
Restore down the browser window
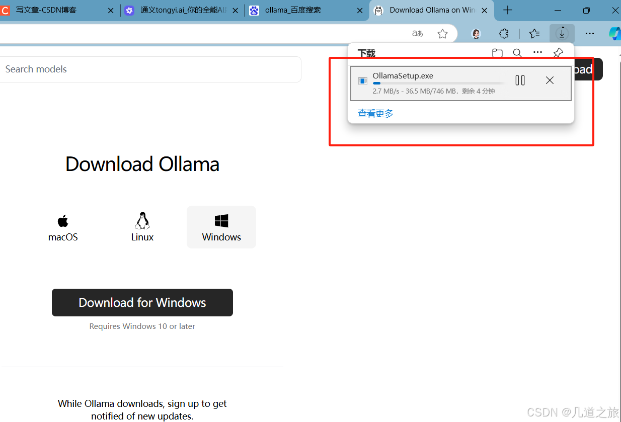[x=586, y=10]
